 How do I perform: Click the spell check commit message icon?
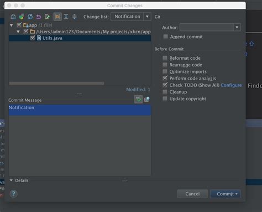(x=138, y=100)
